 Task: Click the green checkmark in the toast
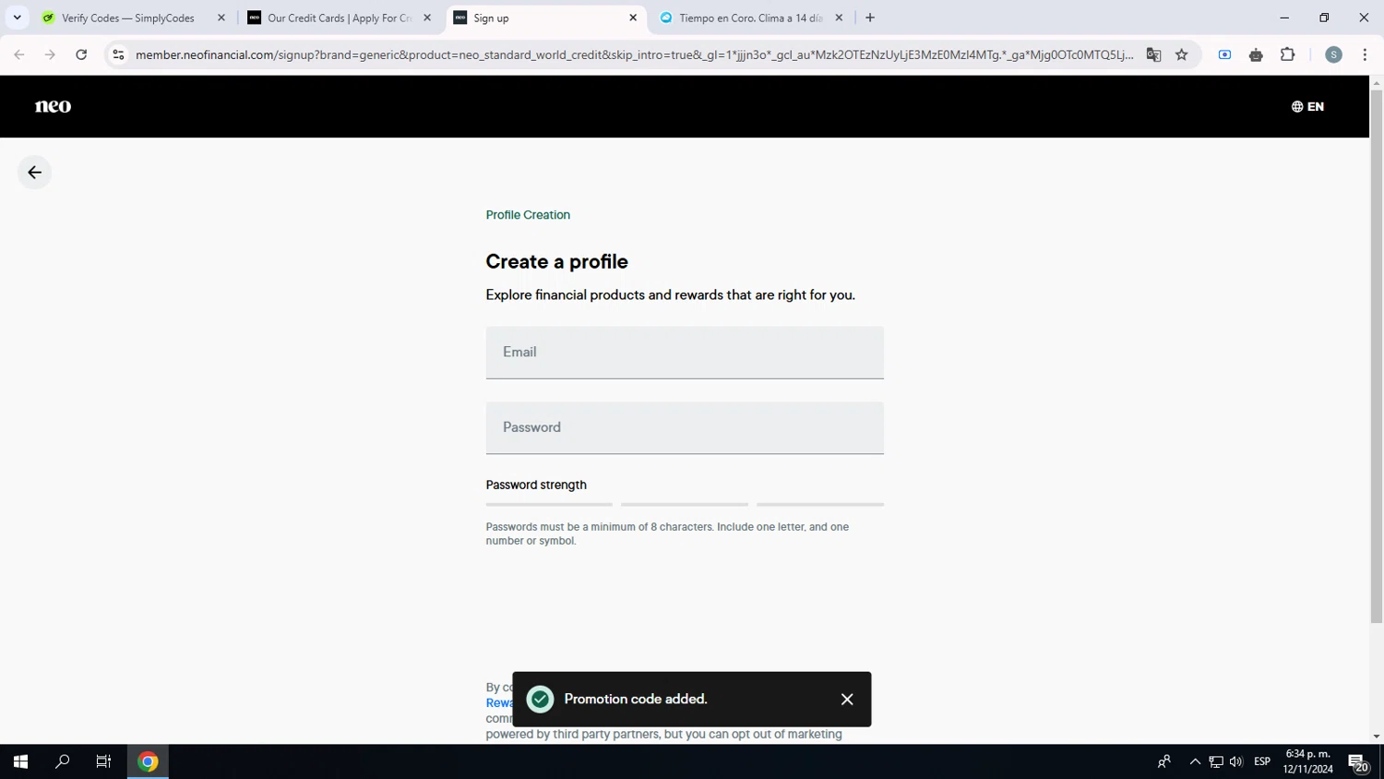(x=541, y=700)
